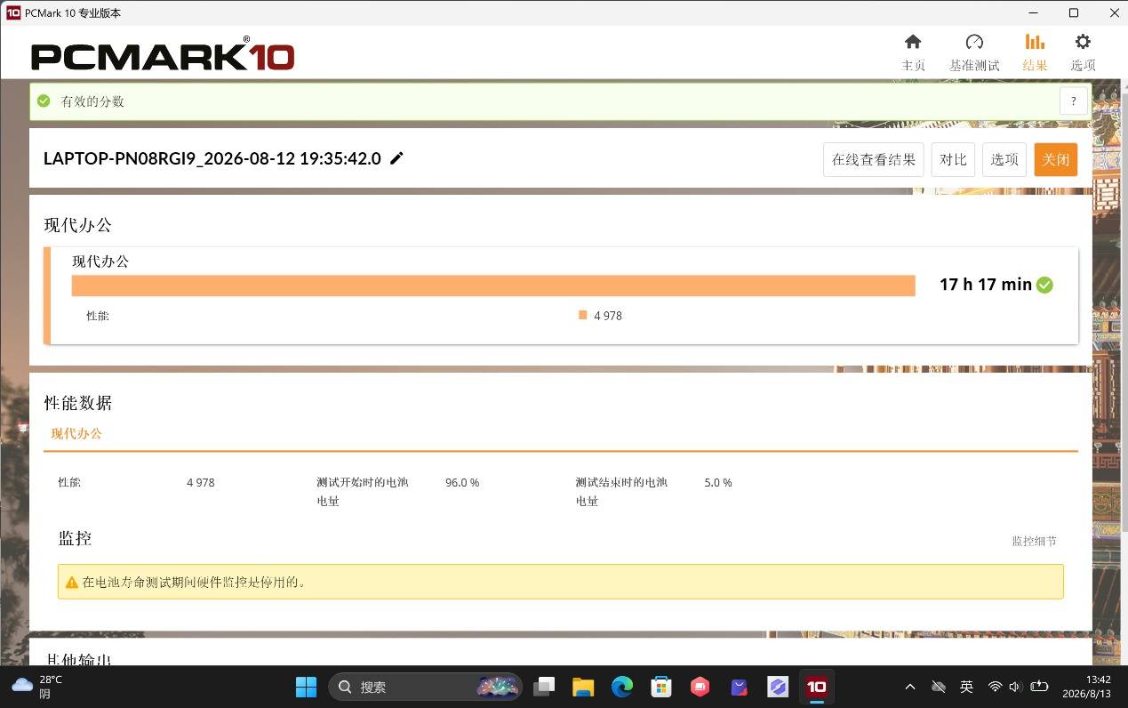Open the weather widget showing 28°C
Screen dimensions: 1128x708
click(x=36, y=687)
